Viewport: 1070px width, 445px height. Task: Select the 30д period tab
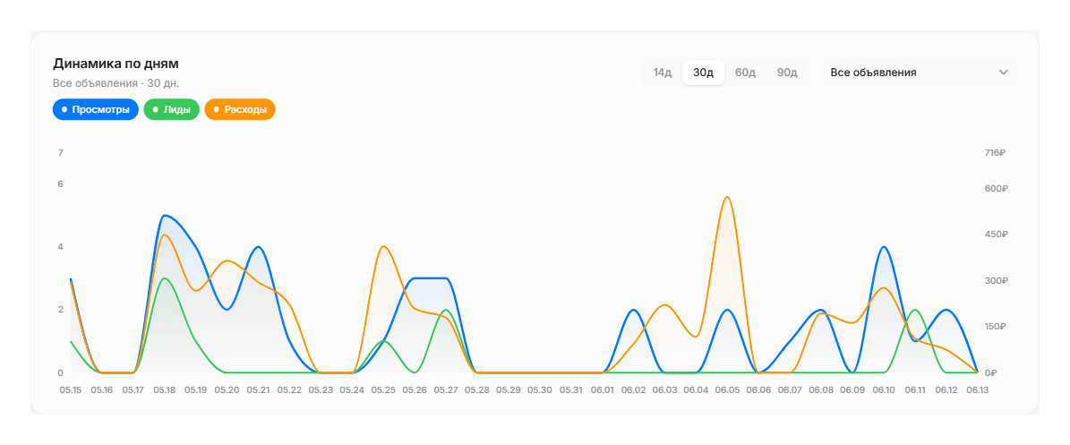pos(704,73)
